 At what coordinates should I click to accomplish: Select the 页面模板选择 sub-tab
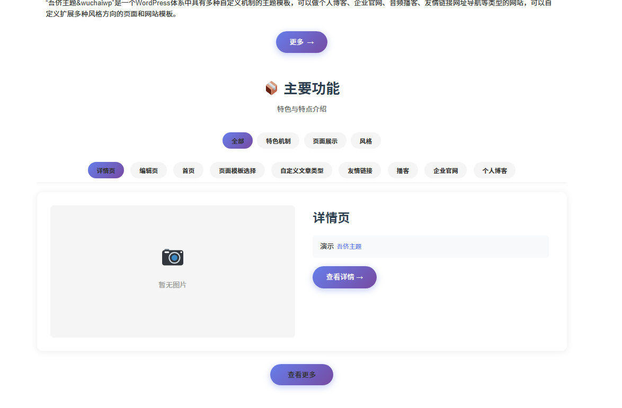pyautogui.click(x=237, y=170)
